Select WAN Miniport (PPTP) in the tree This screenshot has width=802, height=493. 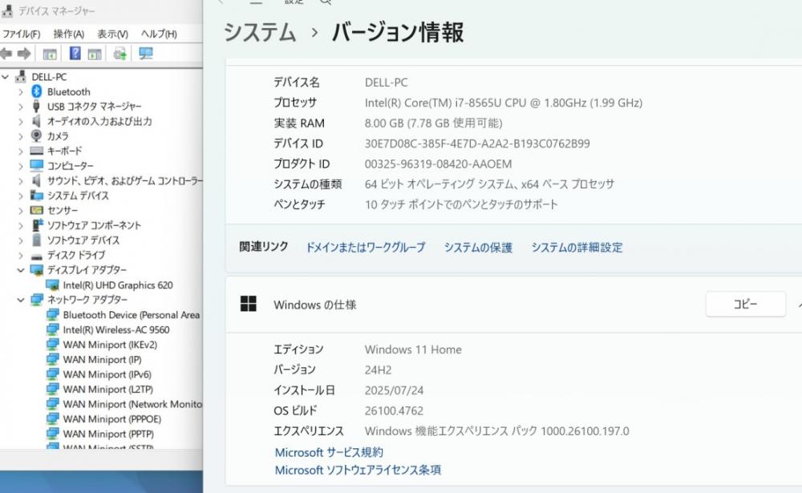click(108, 433)
